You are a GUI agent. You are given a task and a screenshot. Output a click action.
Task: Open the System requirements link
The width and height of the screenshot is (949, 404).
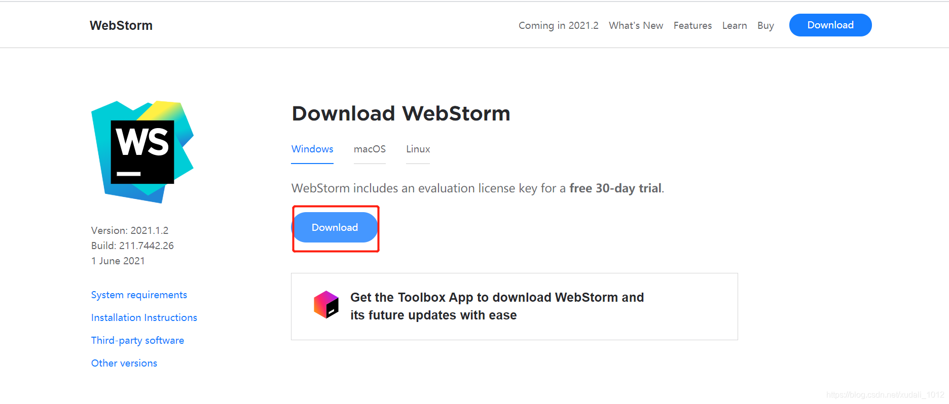point(139,295)
